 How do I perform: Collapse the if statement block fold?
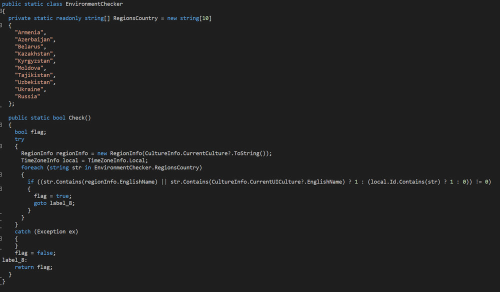1,189
